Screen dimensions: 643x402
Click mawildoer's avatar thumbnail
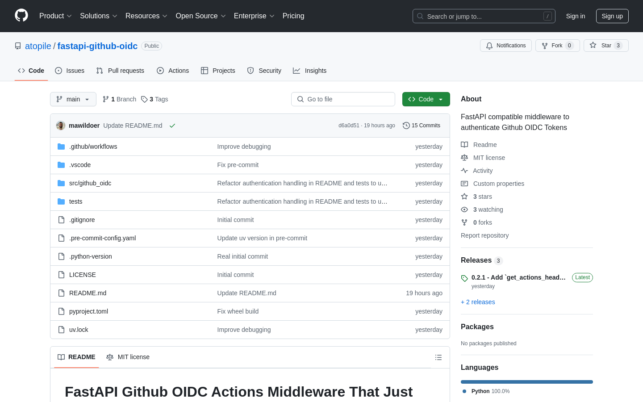61,126
